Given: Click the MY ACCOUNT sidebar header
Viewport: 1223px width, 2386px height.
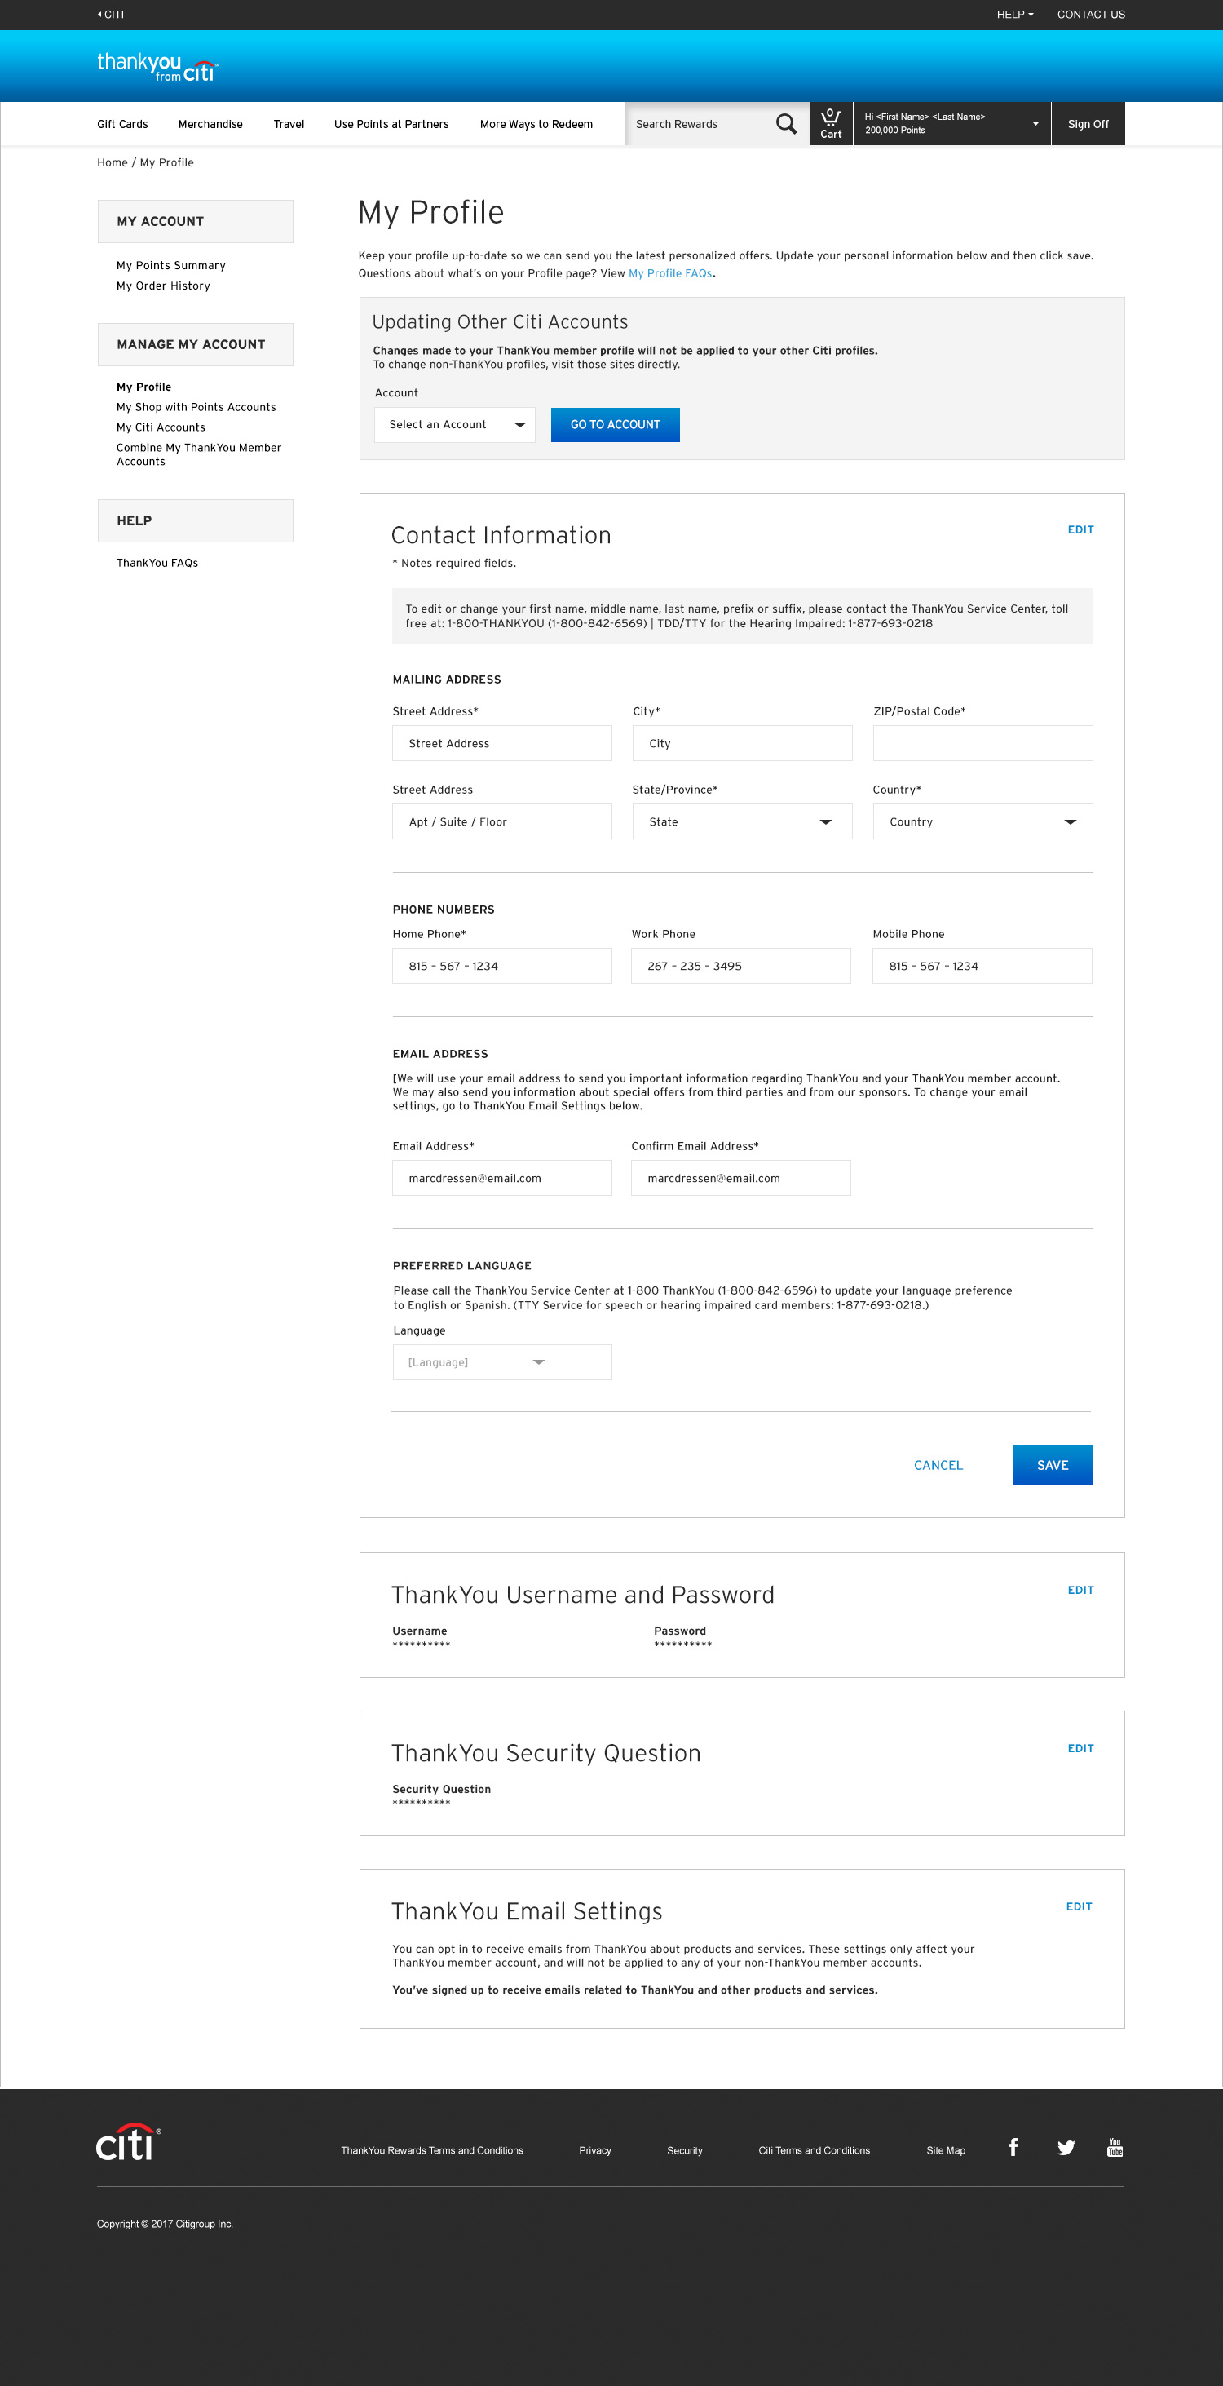Looking at the screenshot, I should (x=196, y=221).
